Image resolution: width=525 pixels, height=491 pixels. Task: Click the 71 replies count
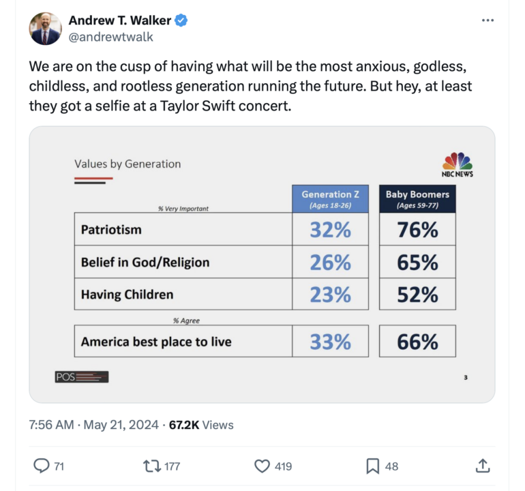tap(59, 466)
